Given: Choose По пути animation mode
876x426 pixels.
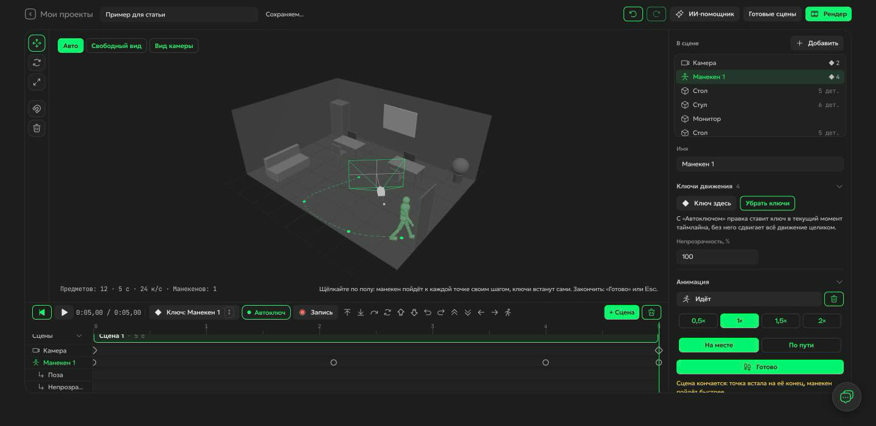Looking at the screenshot, I should pos(801,345).
